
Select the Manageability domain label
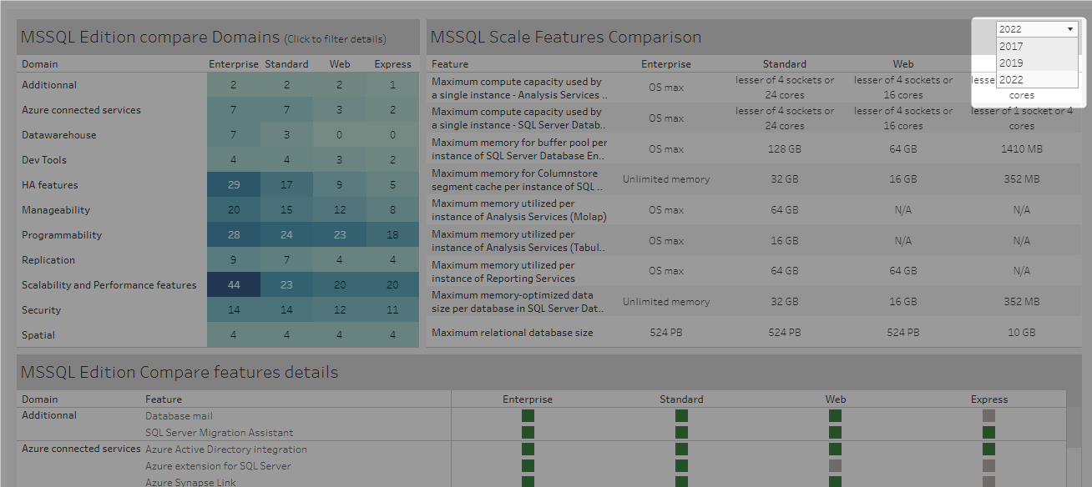56,210
